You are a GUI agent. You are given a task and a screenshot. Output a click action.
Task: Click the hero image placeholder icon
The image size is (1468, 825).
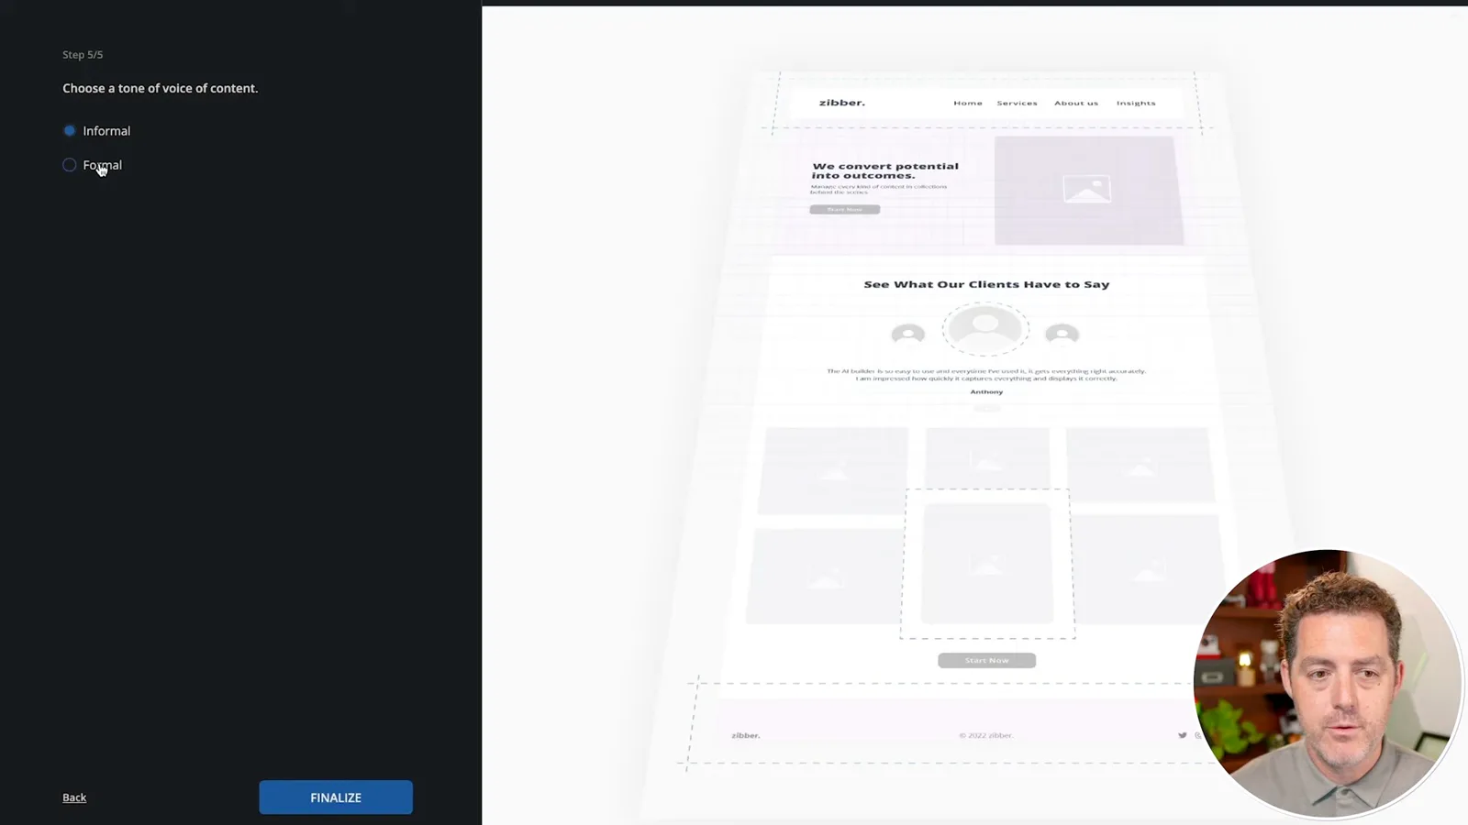tap(1087, 189)
